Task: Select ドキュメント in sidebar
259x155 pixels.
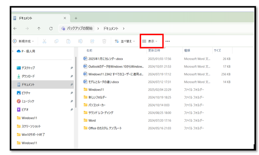Action: (x=43, y=85)
